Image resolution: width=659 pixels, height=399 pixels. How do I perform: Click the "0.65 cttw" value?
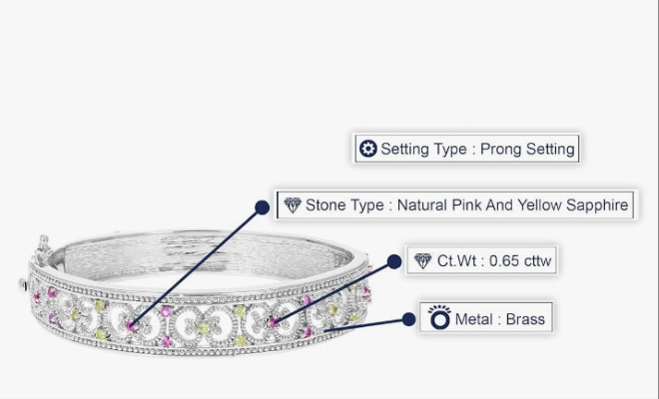click(516, 261)
